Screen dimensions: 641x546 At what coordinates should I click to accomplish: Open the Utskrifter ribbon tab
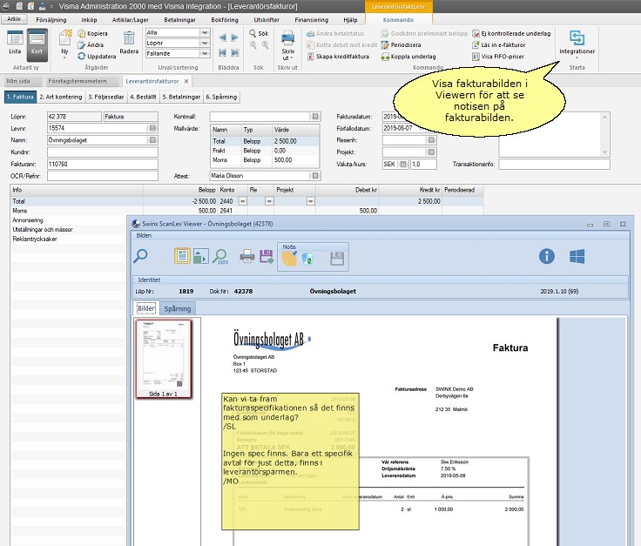click(267, 20)
